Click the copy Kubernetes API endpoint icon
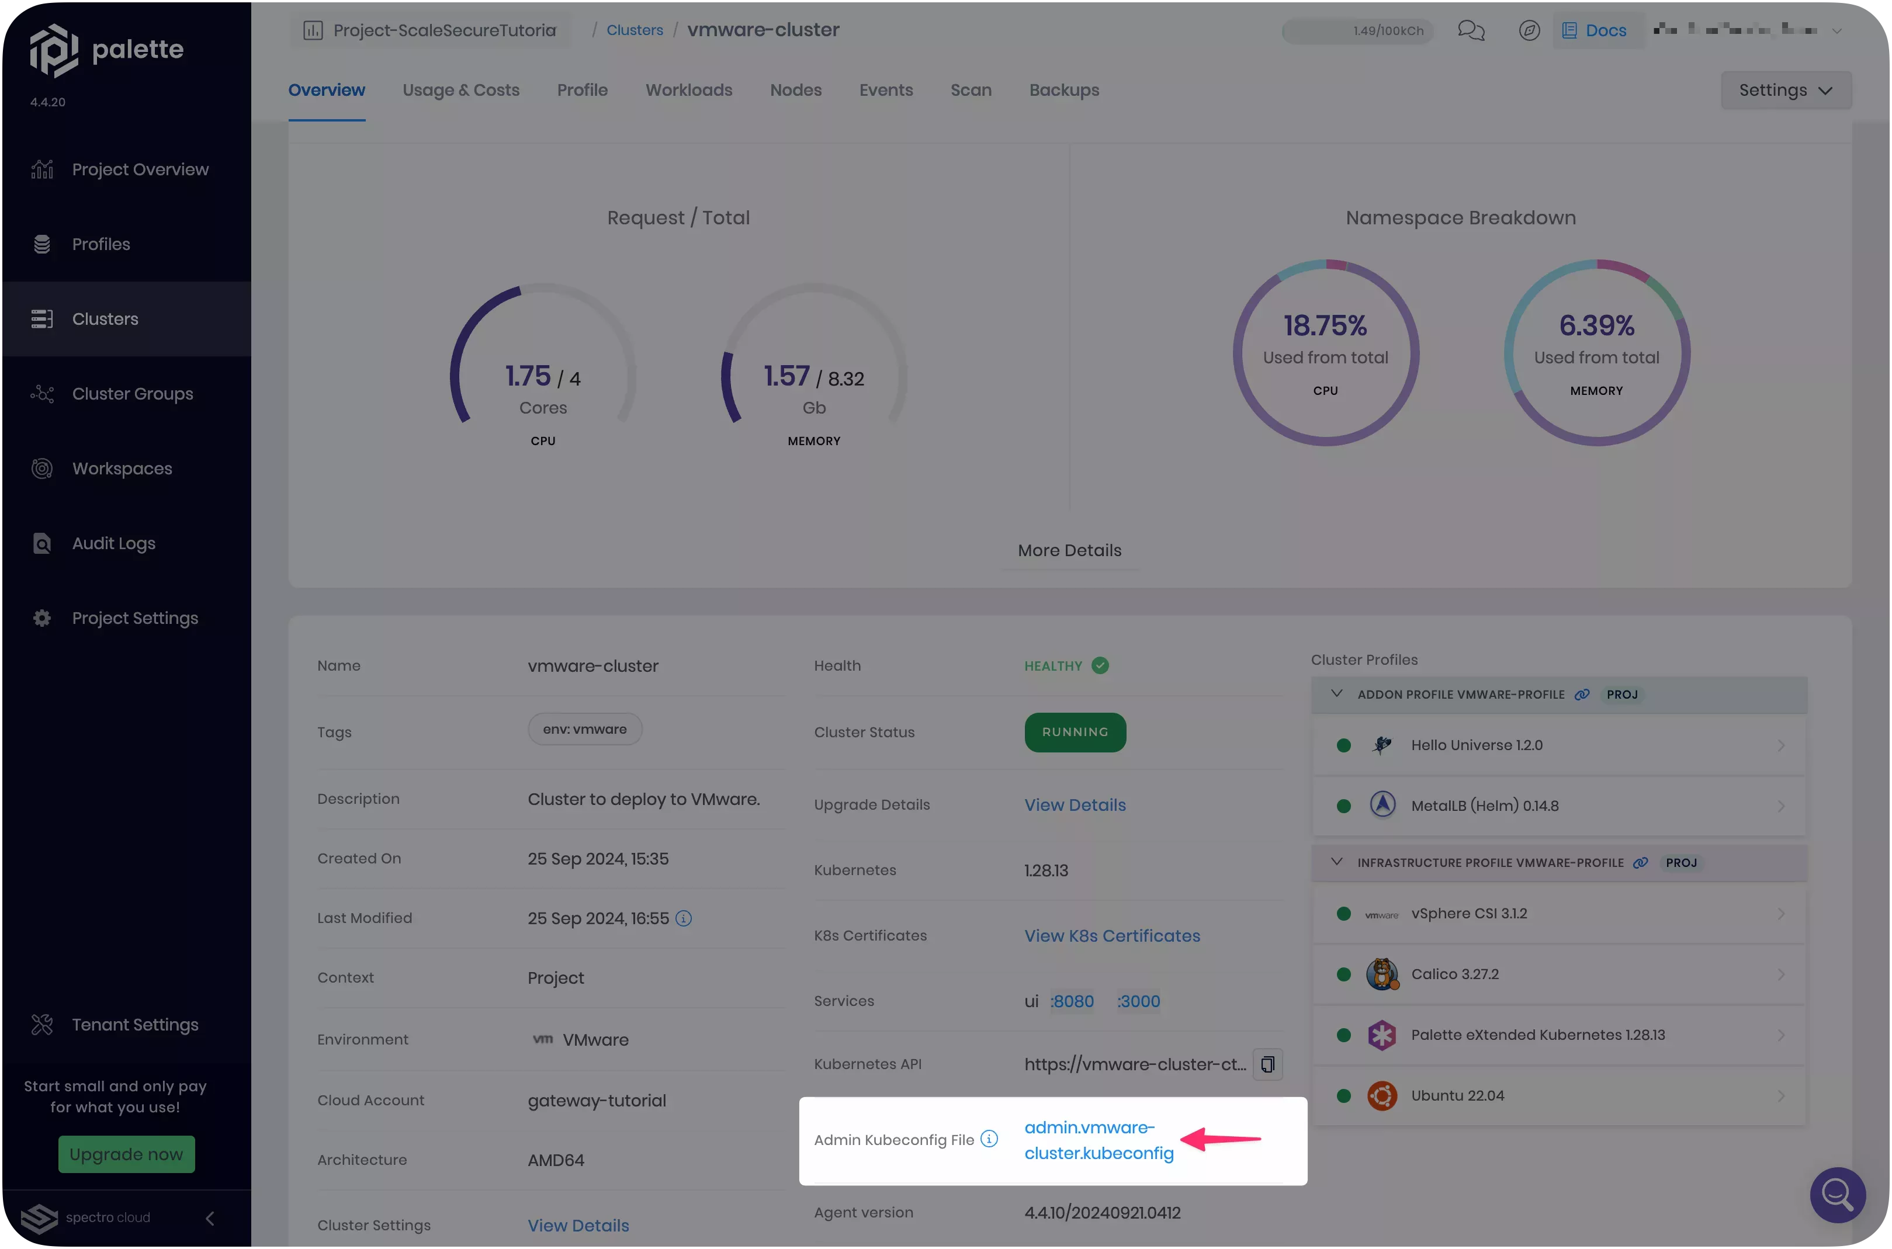The width and height of the screenshot is (1892, 1249). click(x=1267, y=1065)
